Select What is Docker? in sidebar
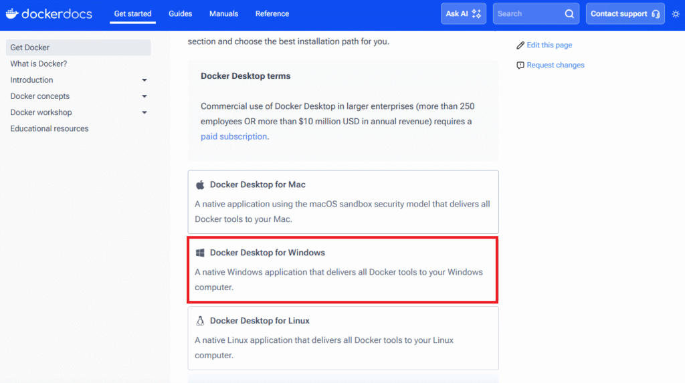 point(39,64)
